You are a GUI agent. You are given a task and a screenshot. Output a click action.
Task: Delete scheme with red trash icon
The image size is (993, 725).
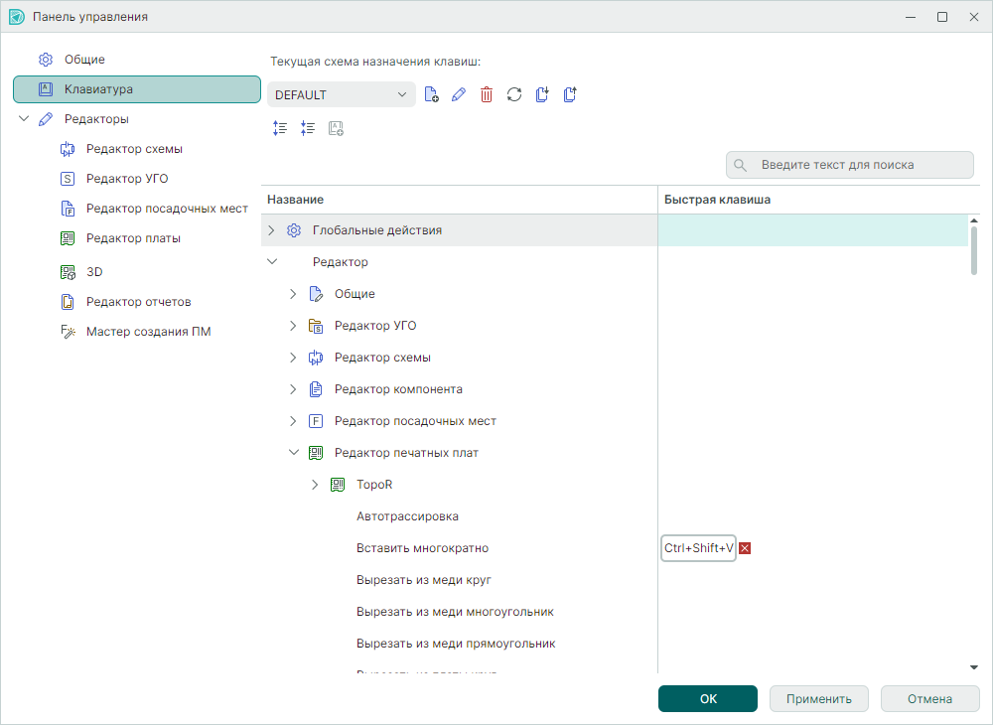tap(487, 95)
